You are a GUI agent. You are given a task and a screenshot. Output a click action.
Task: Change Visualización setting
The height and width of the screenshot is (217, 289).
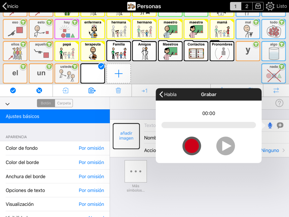point(55,204)
